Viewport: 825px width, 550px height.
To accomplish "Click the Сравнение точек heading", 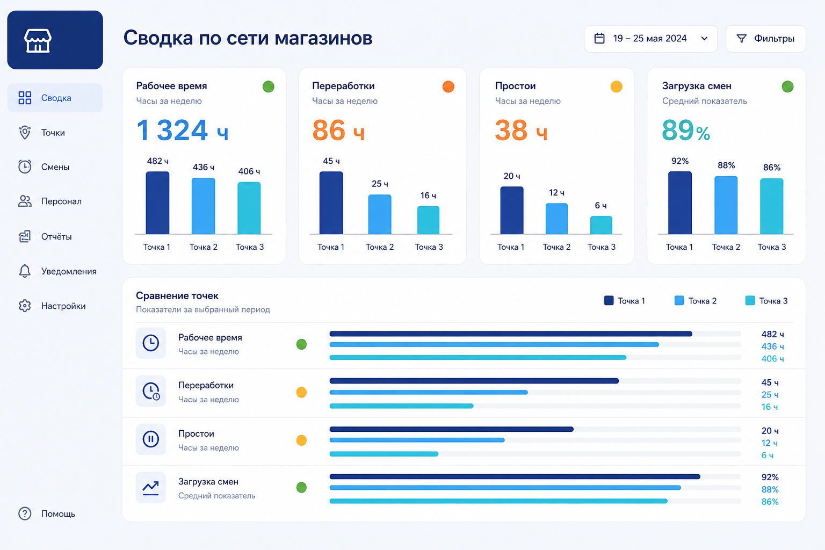I will click(x=177, y=295).
